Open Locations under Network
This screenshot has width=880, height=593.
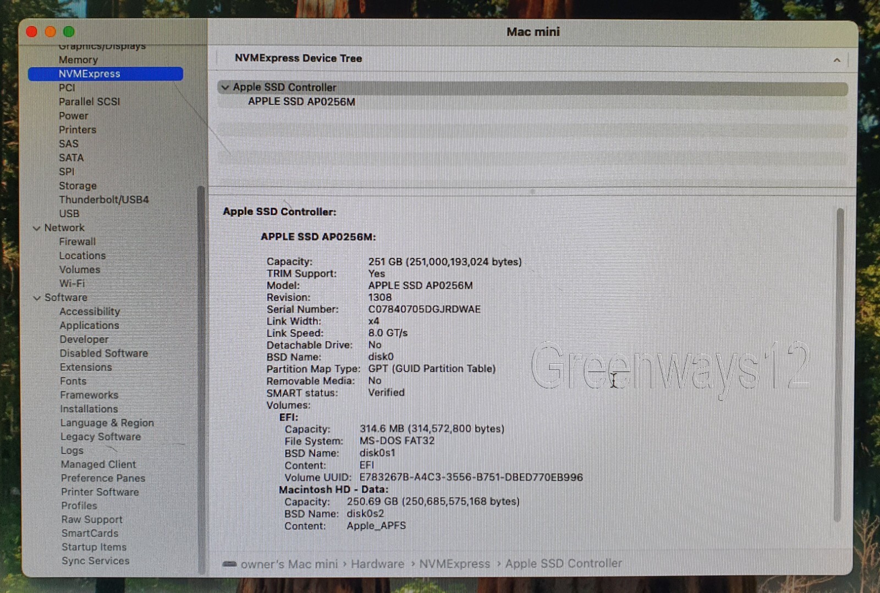82,256
